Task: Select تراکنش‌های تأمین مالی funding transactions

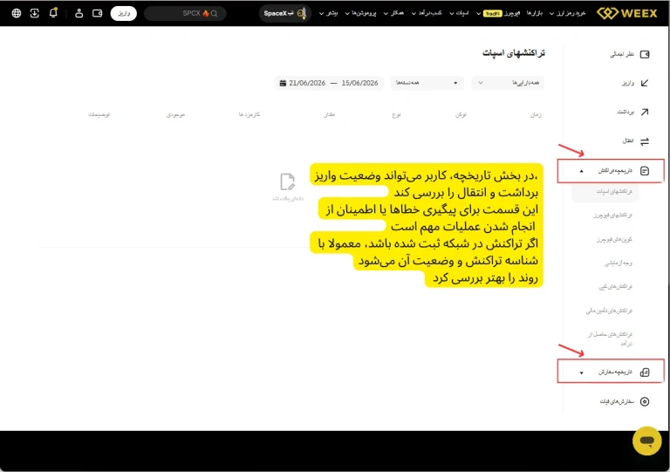Action: point(609,311)
